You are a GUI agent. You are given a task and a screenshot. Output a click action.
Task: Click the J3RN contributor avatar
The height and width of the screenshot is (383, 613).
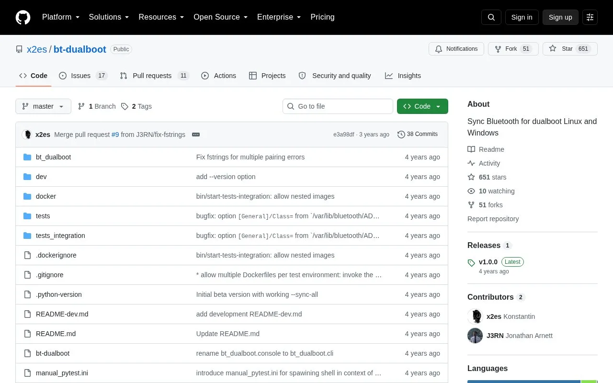(x=475, y=336)
